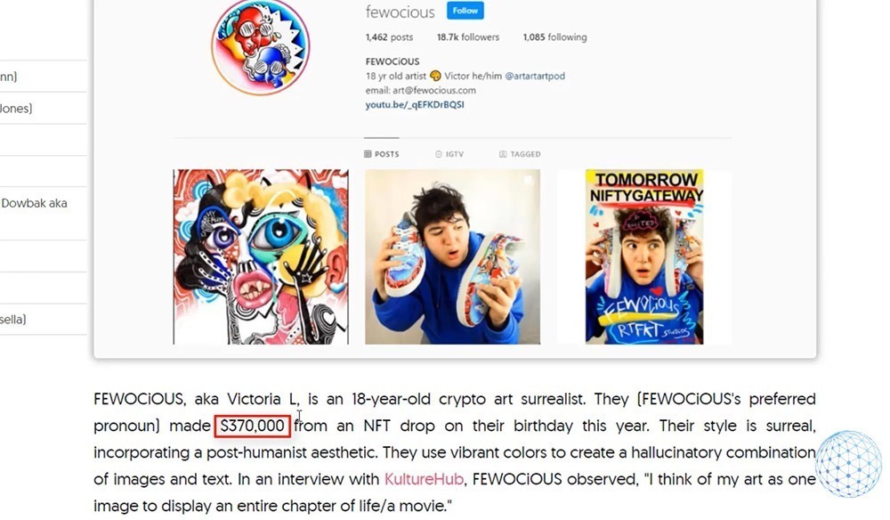Click the TAGGED person icon
The width and height of the screenshot is (890, 520).
point(503,154)
